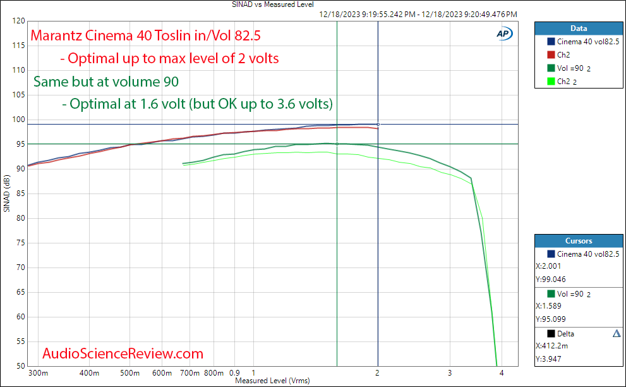The height and width of the screenshot is (387, 626).
Task: Click the 'Measured Level (Vrms)' axis label
Action: [x=272, y=381]
